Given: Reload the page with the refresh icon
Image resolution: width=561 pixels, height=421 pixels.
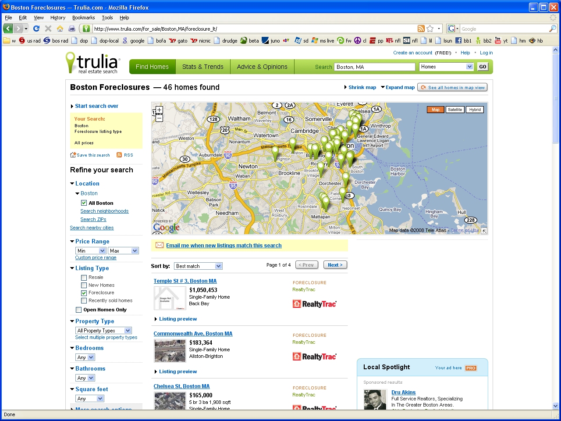Looking at the screenshot, I should [x=36, y=29].
